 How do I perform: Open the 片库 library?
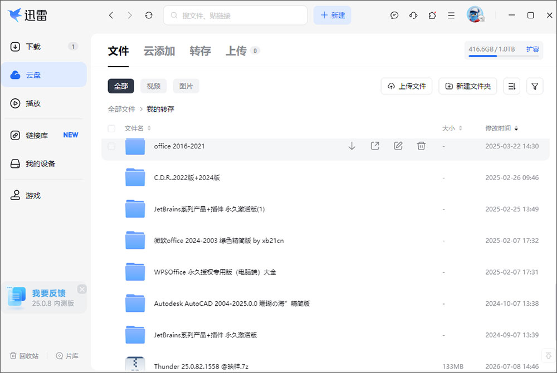coord(67,356)
